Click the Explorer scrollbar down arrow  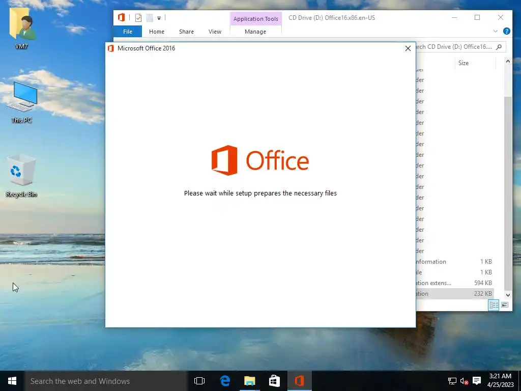click(508, 295)
